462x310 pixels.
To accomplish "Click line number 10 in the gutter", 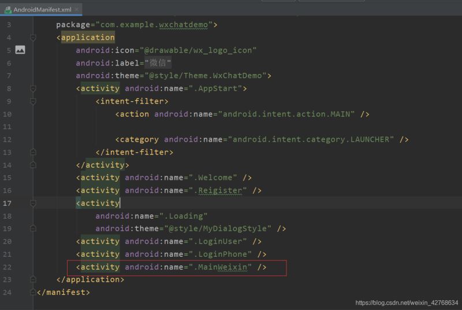I will (7, 114).
